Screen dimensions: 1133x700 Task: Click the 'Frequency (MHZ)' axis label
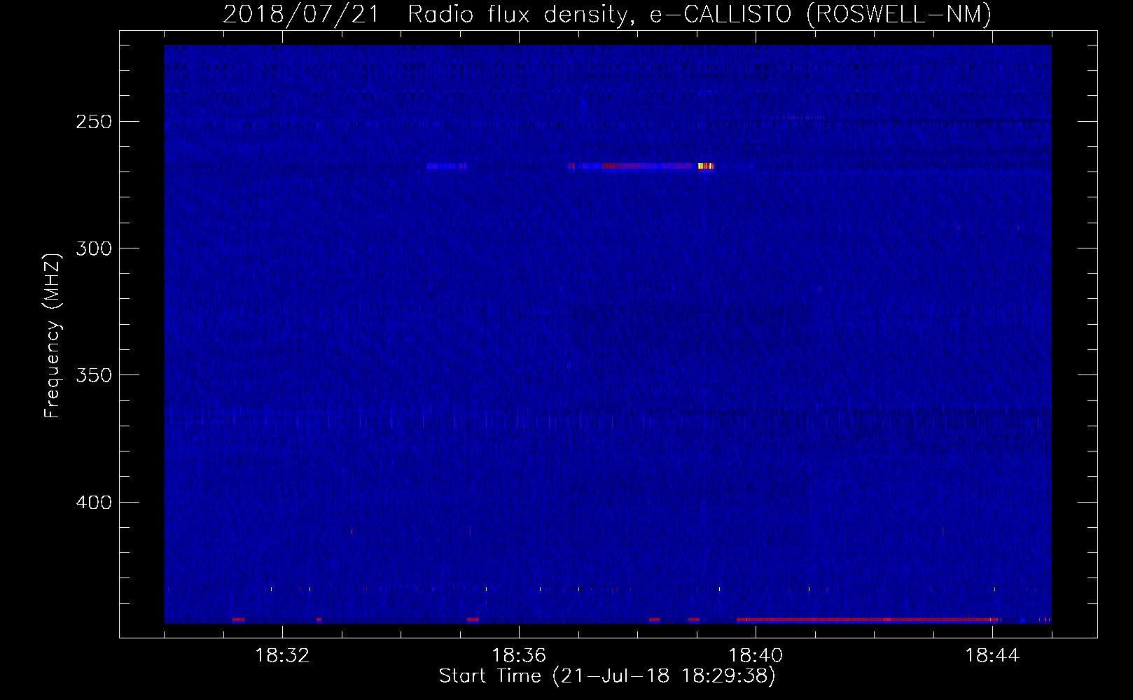52,336
